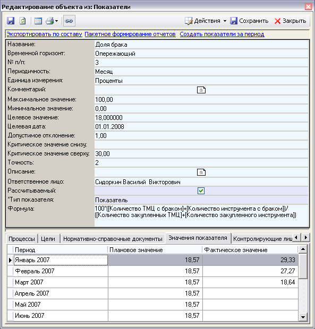Click the Закрыть close button

point(290,21)
